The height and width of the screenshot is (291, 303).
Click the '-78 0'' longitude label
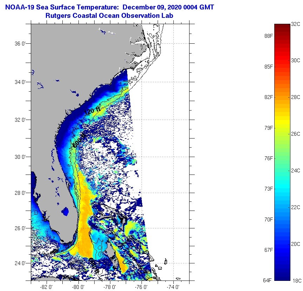(x=110, y=287)
